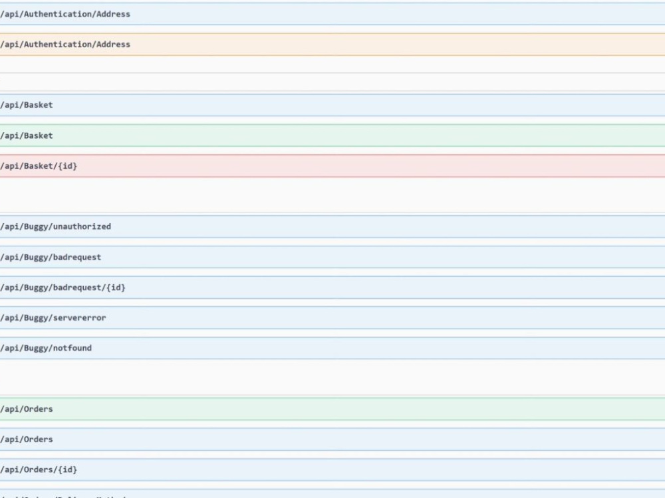Open the green /api/Basket endpoint
This screenshot has width=665, height=498.
(332, 135)
